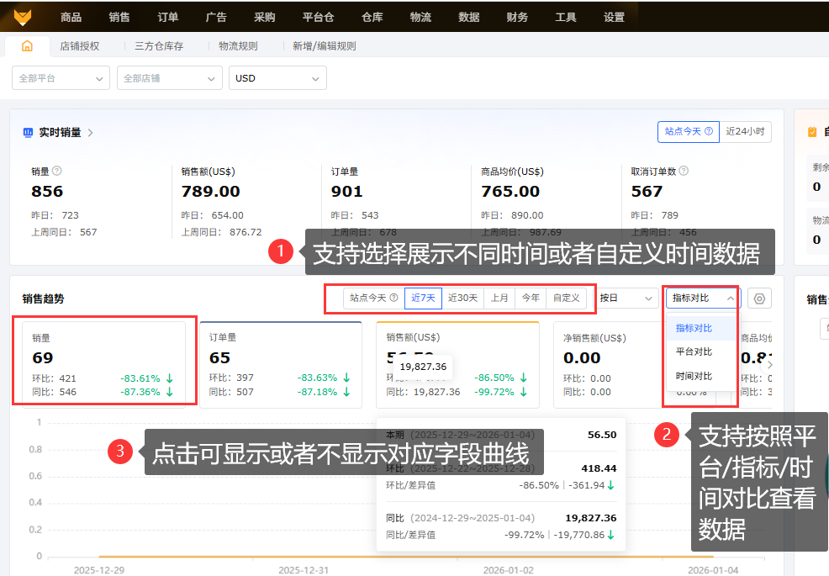Select 站点今天 in sales trend
The image size is (829, 576).
[x=374, y=299]
